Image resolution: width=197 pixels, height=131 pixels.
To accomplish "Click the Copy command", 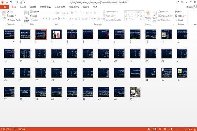I will (x=11, y=16).
